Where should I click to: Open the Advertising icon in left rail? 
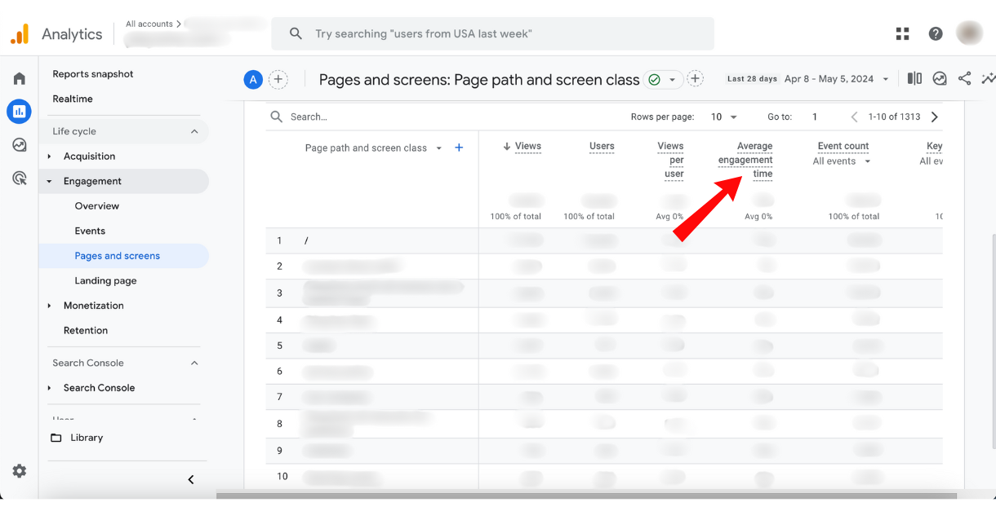pyautogui.click(x=19, y=178)
